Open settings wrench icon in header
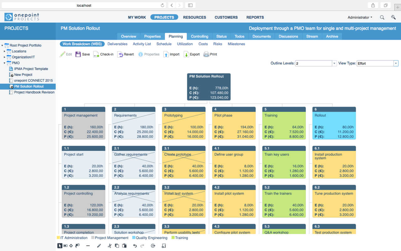The image size is (401, 251). [393, 18]
